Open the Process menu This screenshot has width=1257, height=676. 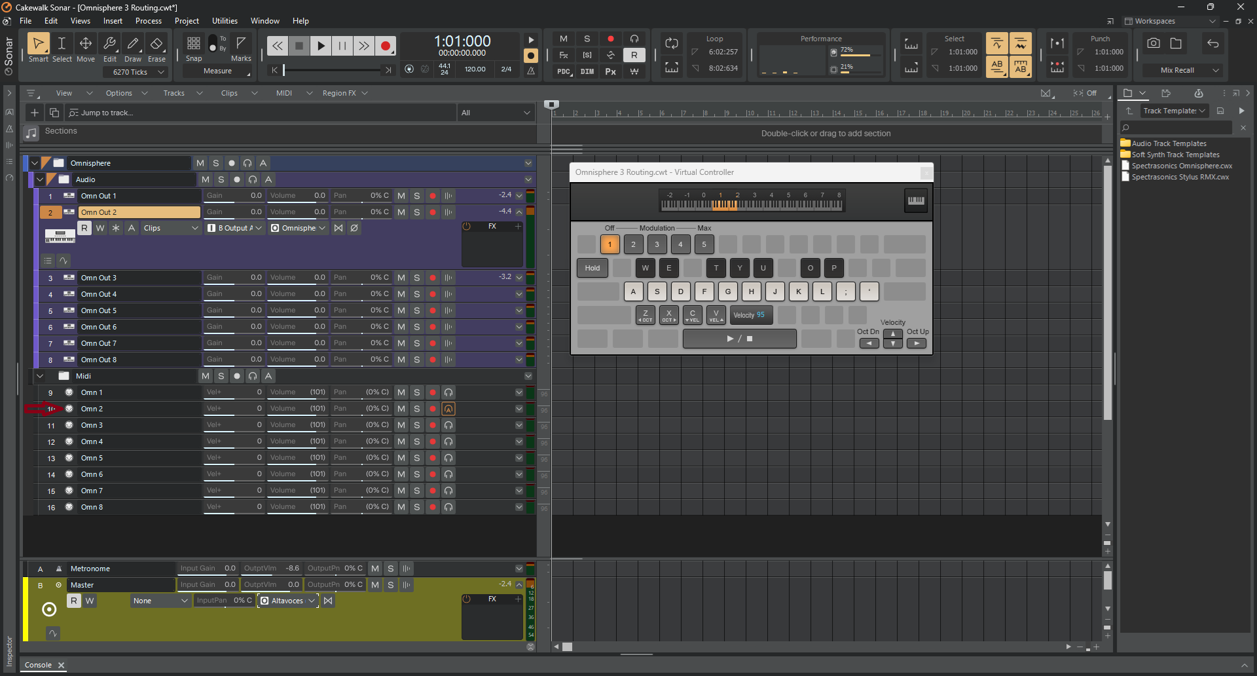coord(149,21)
